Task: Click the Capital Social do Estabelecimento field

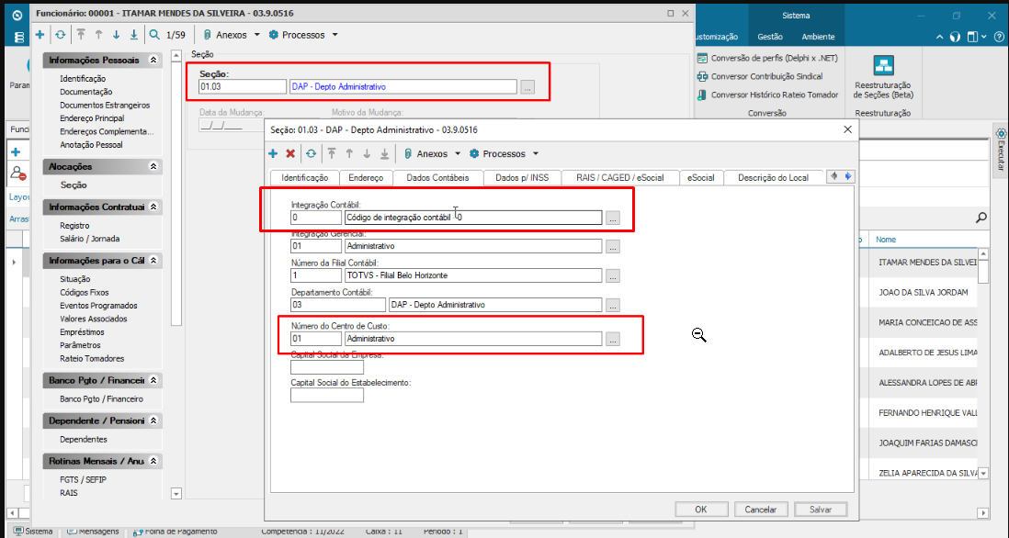Action: point(327,396)
